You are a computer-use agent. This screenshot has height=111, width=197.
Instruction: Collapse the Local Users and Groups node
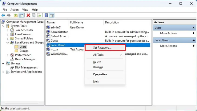coord(7,43)
